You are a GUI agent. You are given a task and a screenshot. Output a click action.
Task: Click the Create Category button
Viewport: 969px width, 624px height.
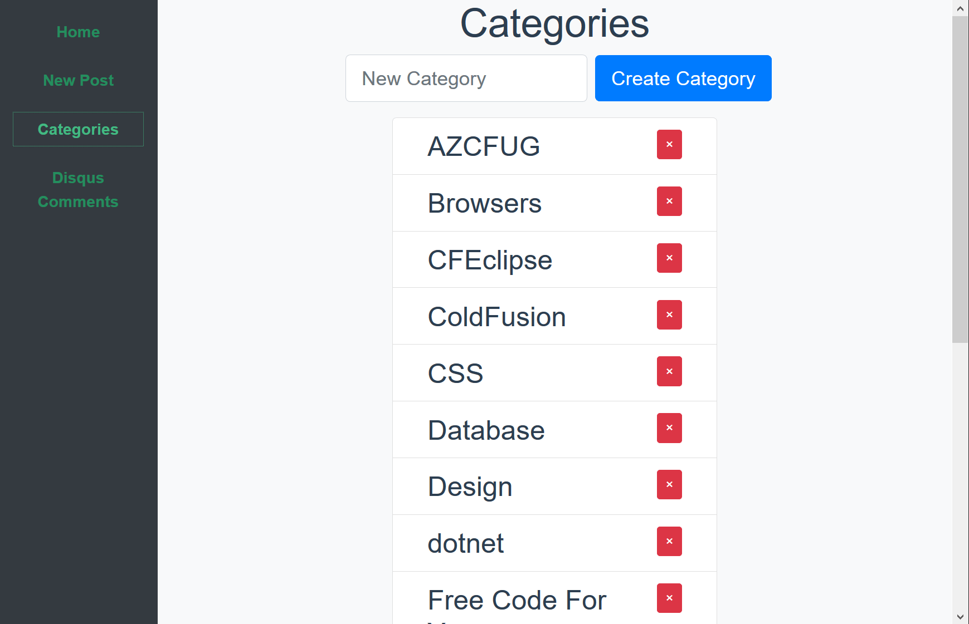pyautogui.click(x=683, y=78)
